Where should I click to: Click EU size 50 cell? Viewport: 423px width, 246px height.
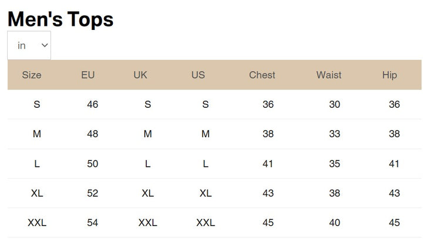coord(93,164)
